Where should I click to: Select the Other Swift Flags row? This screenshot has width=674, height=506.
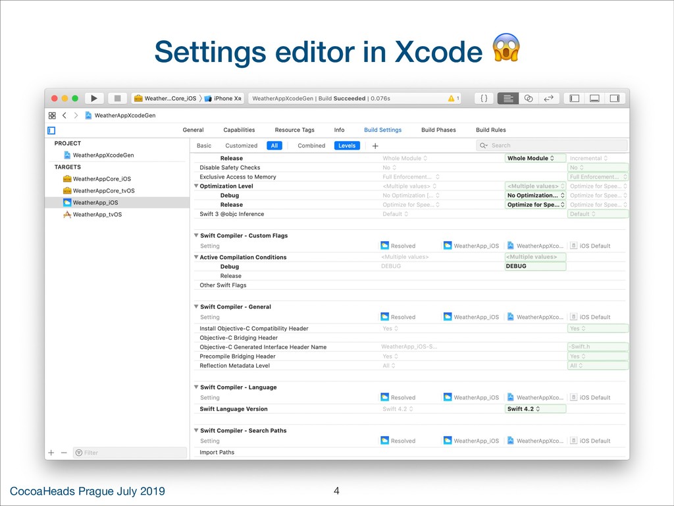click(x=409, y=285)
